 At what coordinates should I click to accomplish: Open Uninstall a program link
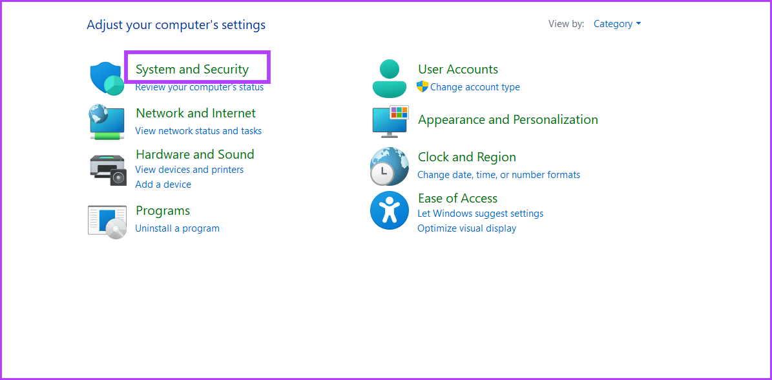[177, 228]
